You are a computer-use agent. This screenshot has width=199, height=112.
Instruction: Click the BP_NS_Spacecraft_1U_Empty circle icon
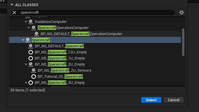pos(31,58)
